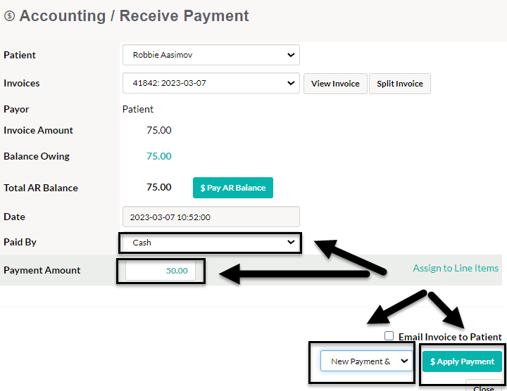Click the dollar-sign Accounting icon in header
The height and width of the screenshot is (391, 507).
tap(9, 15)
